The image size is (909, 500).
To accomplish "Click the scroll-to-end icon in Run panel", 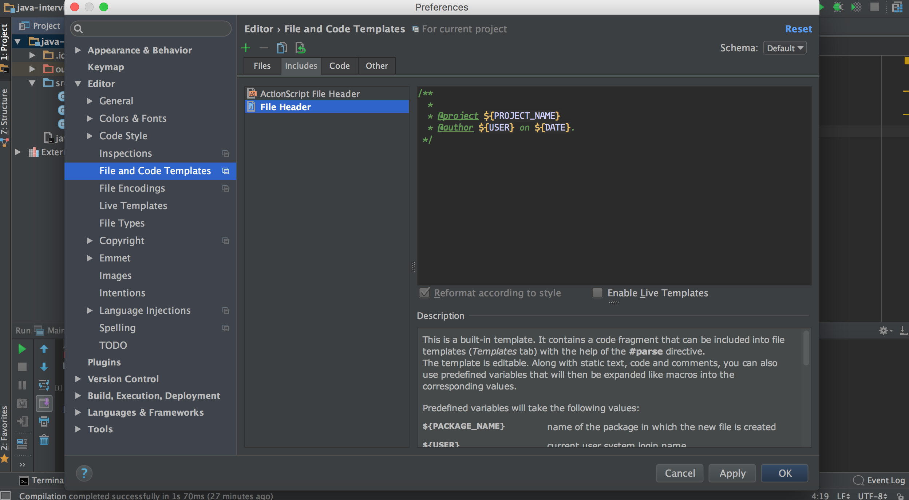I will pyautogui.click(x=44, y=403).
